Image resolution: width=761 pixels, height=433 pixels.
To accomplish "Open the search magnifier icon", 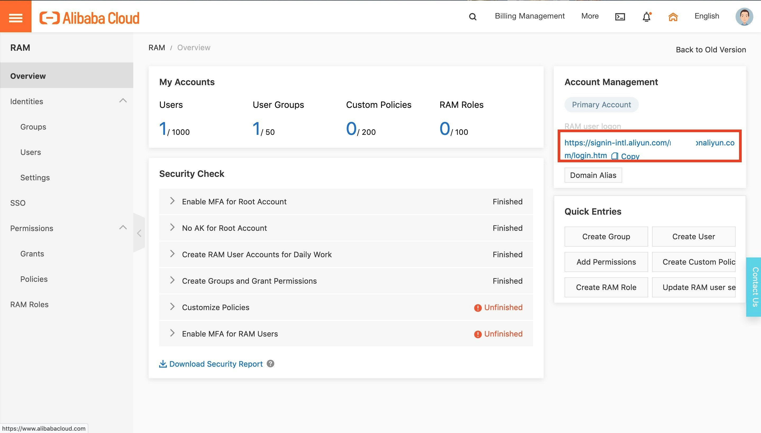I will point(473,17).
